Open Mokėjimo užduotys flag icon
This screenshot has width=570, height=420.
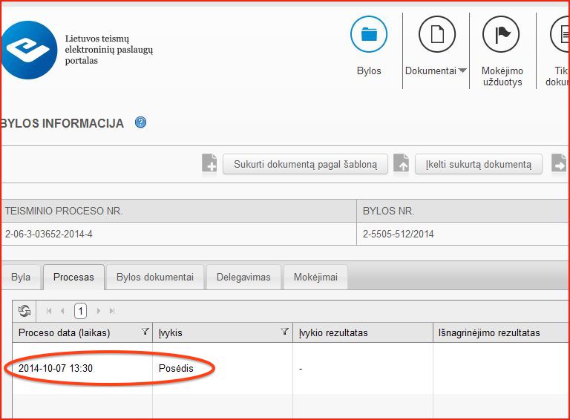coord(501,34)
